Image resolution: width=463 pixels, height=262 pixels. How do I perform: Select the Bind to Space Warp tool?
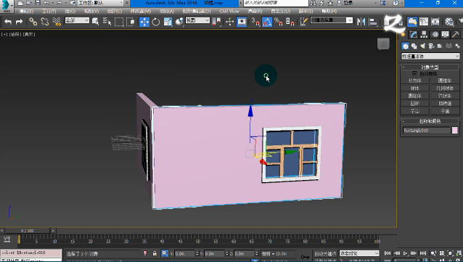pos(56,22)
